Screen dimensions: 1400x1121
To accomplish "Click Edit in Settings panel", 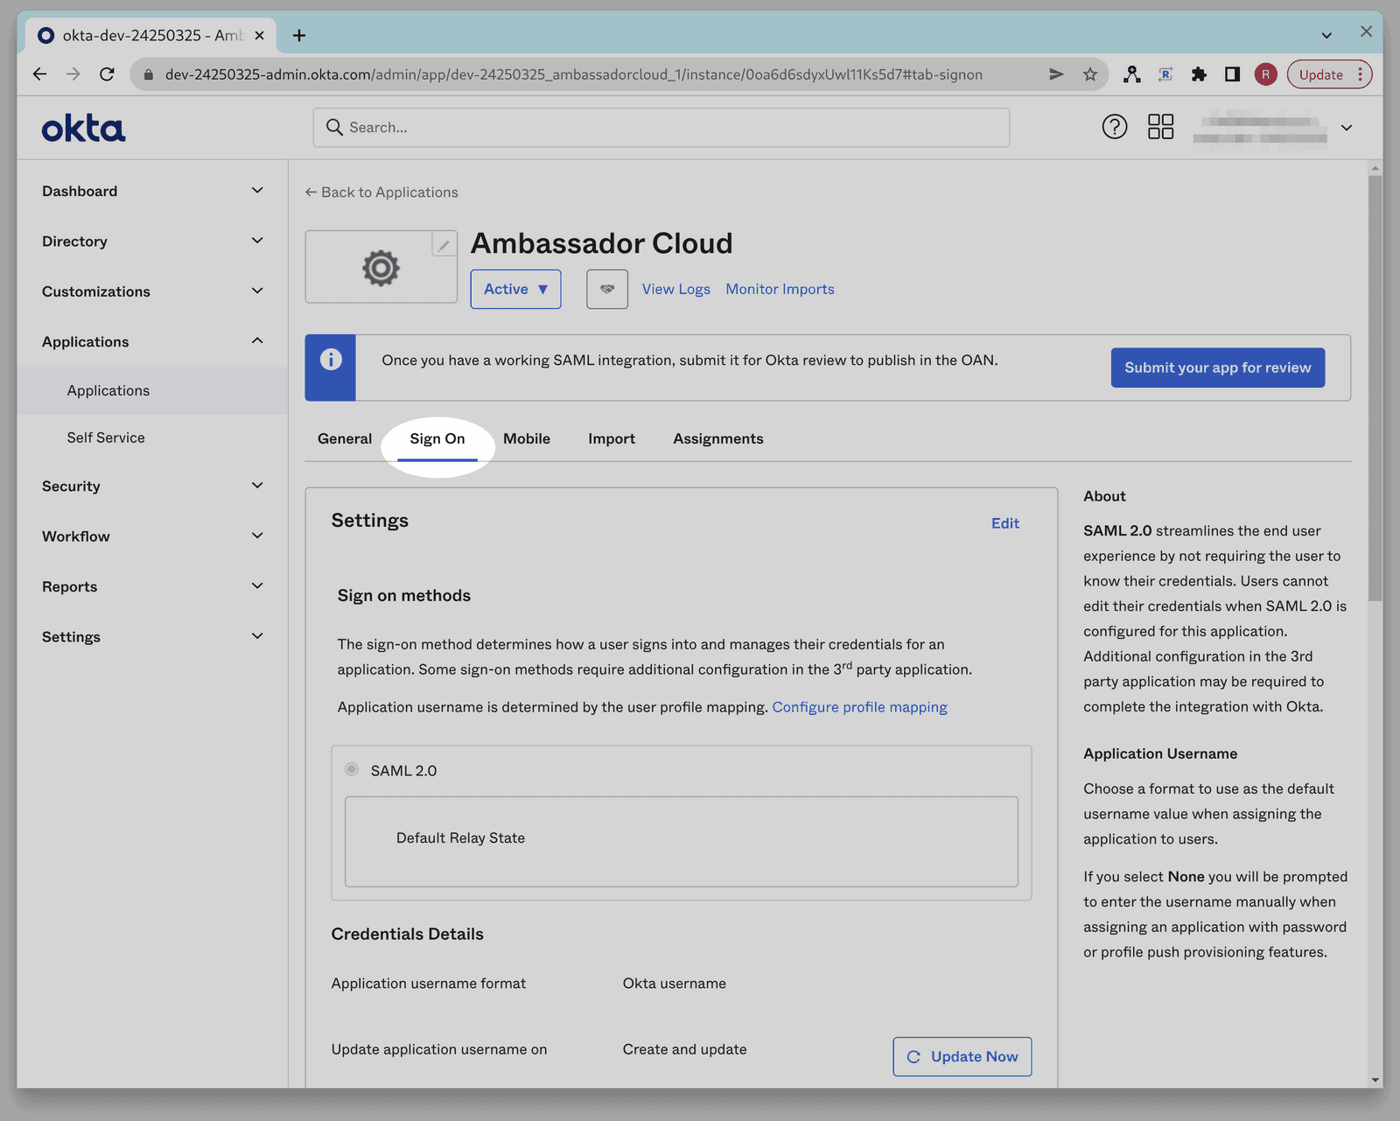I will pyautogui.click(x=1005, y=523).
